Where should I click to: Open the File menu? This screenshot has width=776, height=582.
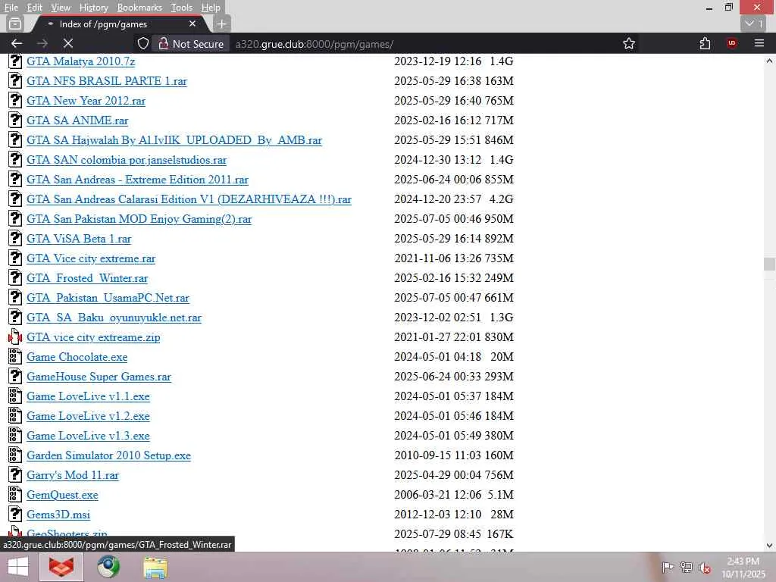click(11, 8)
